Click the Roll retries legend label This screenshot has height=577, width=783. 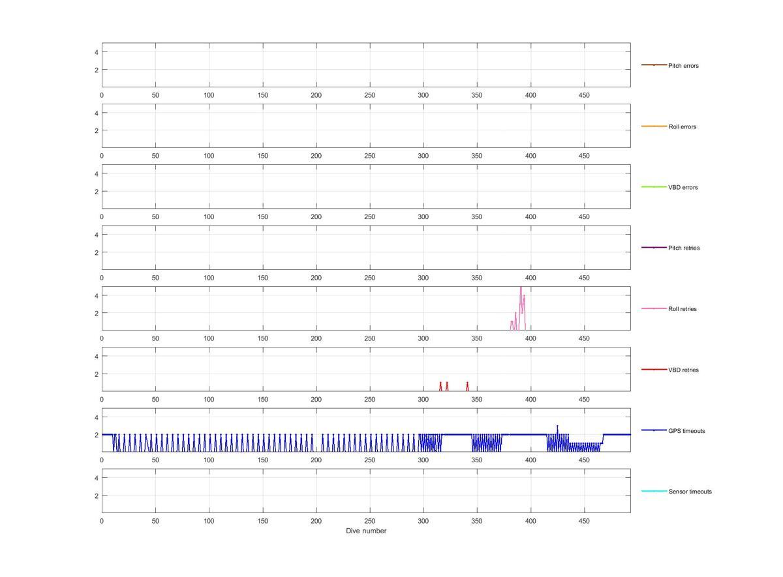click(683, 309)
